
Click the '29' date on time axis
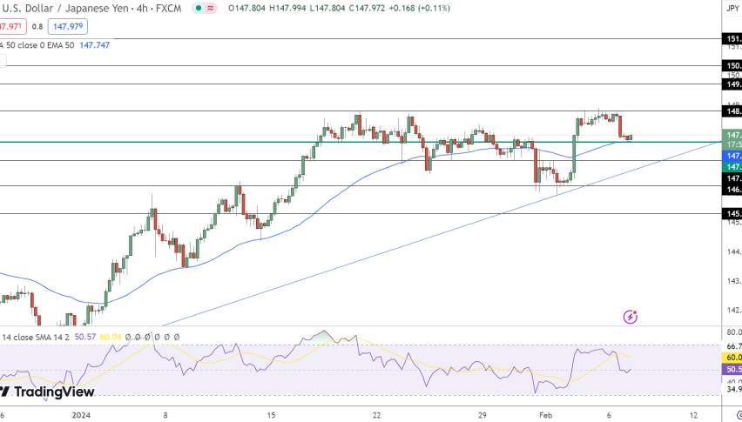(x=482, y=415)
